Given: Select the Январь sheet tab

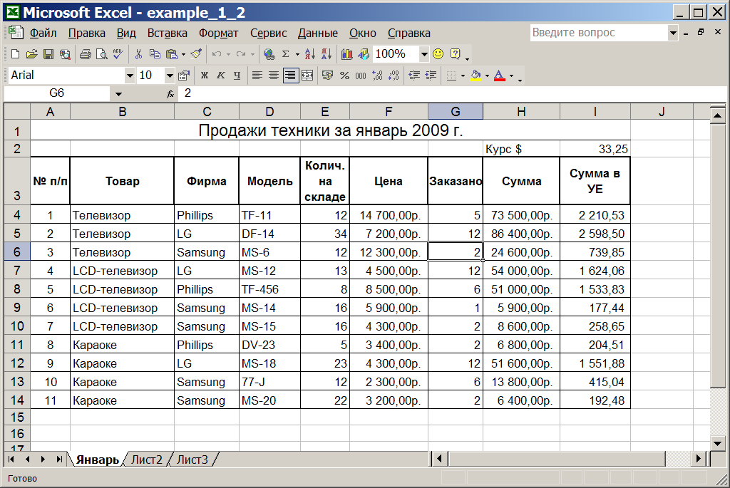Looking at the screenshot, I should (x=97, y=460).
